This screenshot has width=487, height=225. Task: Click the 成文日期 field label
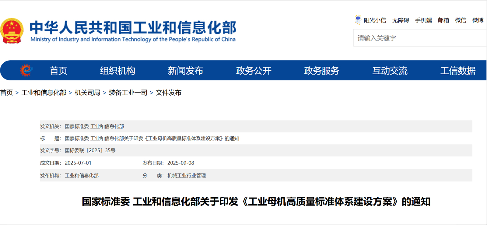click(x=51, y=163)
